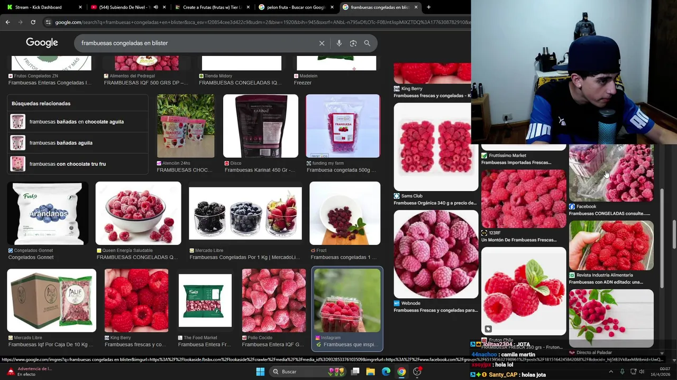Select related search frambuesas bañadas en chocolate aguila
The height and width of the screenshot is (380, 677).
78,121
